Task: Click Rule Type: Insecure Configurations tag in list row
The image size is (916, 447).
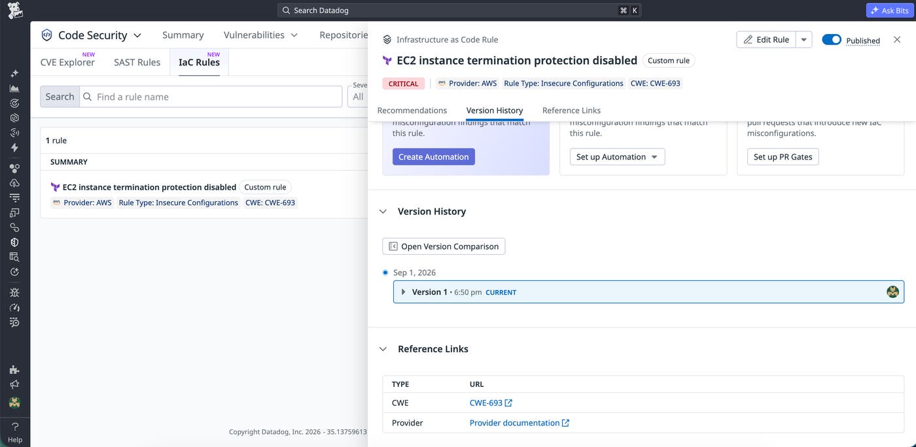Action: pyautogui.click(x=178, y=203)
